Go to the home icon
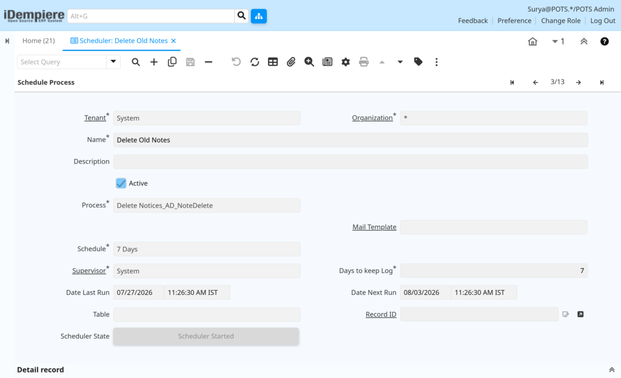 [532, 41]
